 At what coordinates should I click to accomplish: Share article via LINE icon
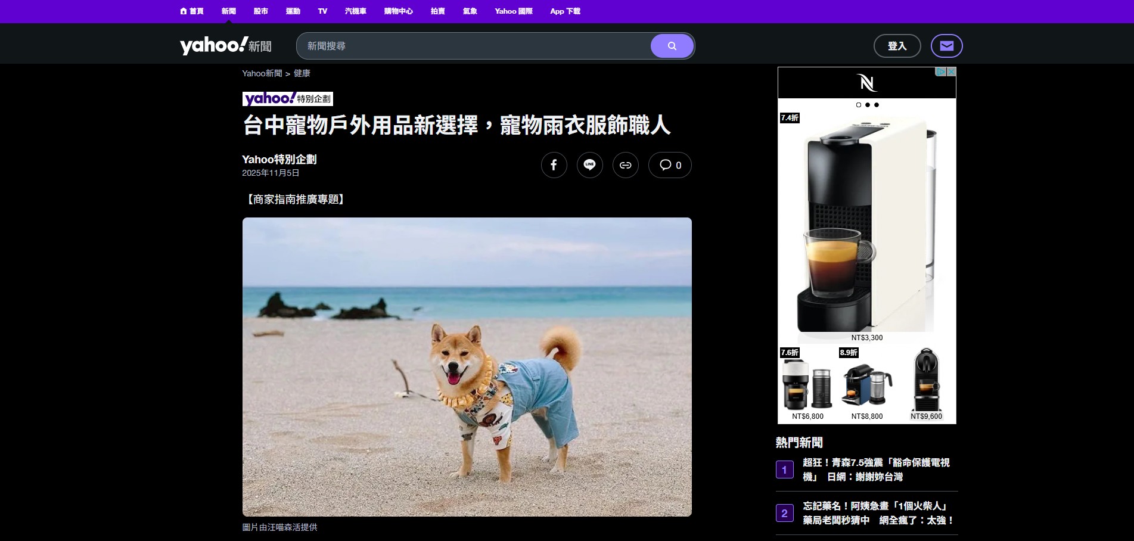(x=589, y=165)
